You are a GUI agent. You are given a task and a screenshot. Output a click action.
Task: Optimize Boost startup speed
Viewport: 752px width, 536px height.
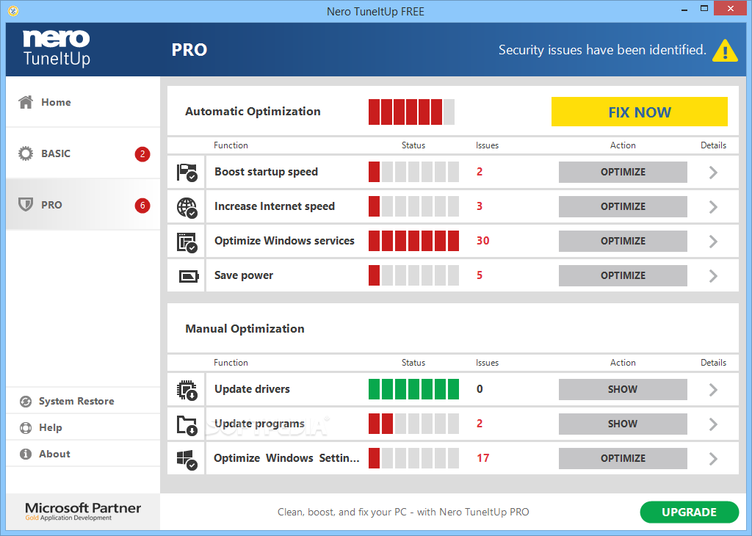(623, 172)
